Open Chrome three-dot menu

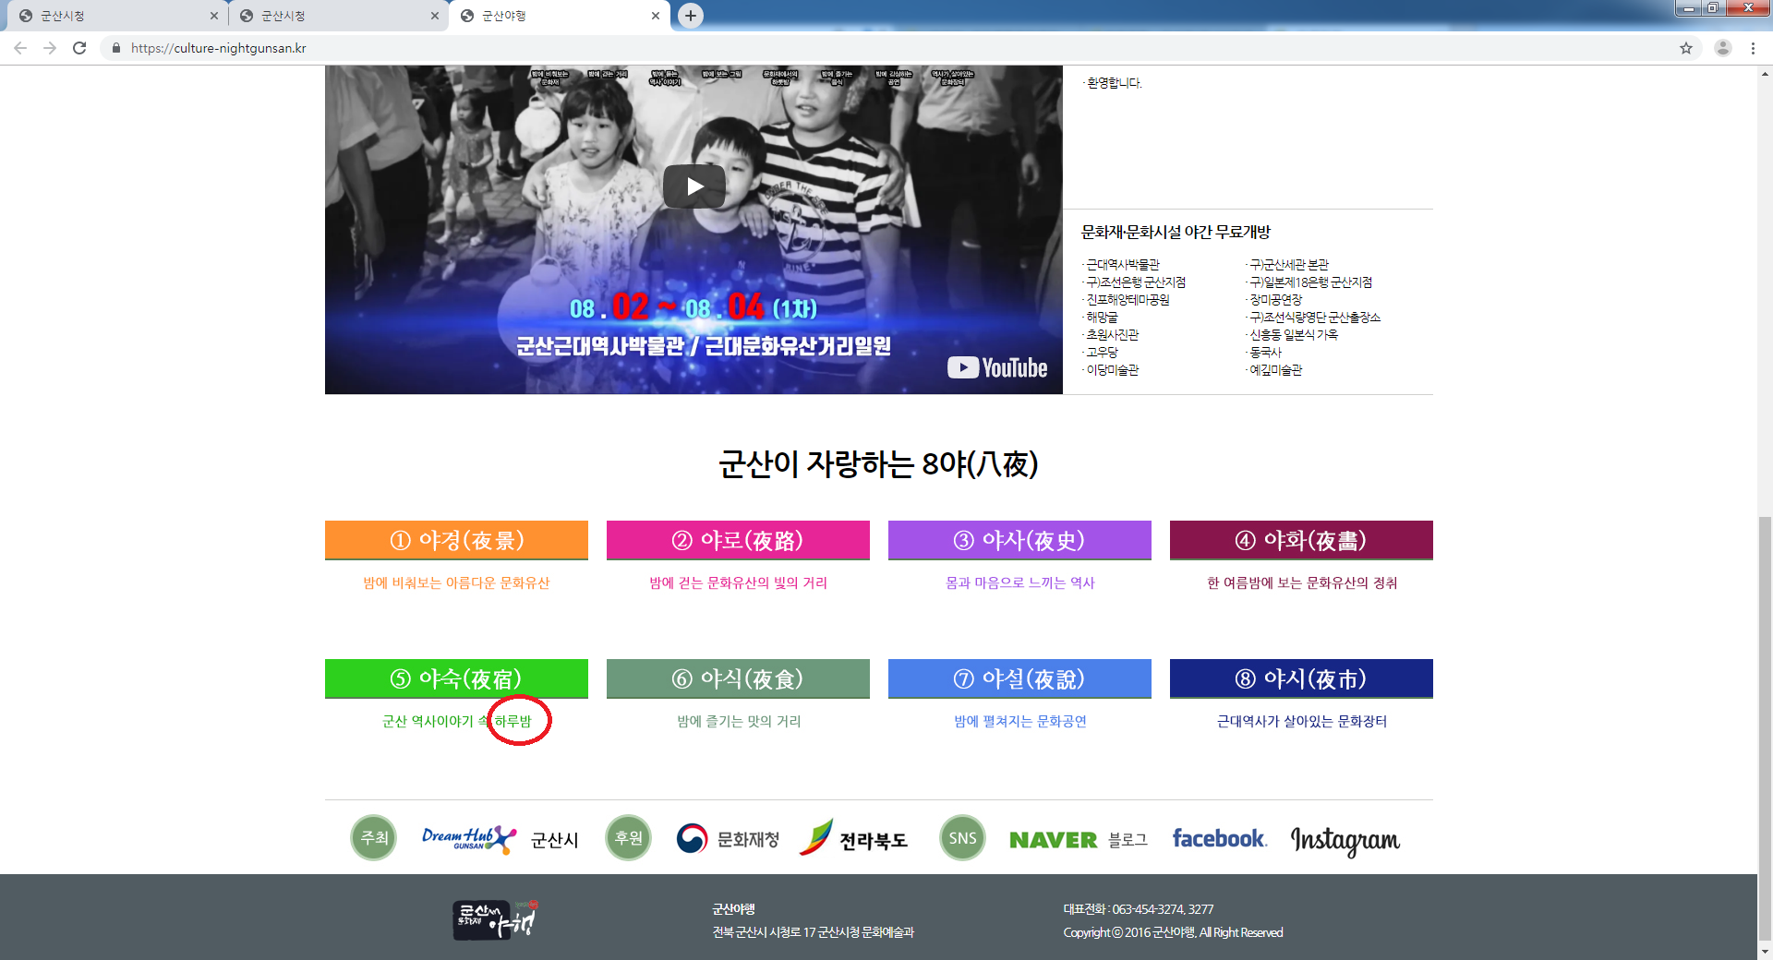[x=1753, y=48]
